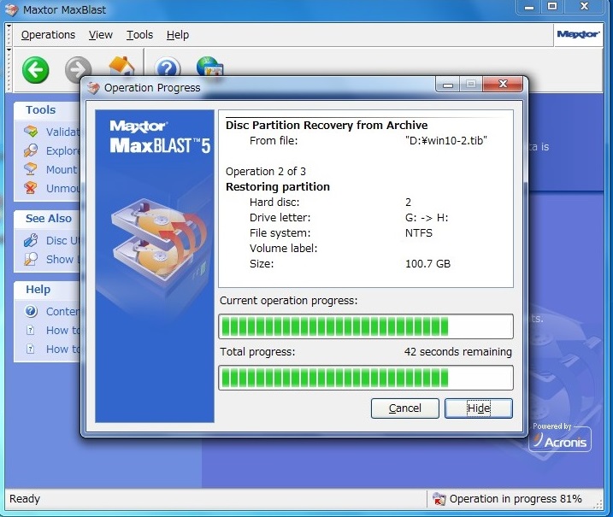The height and width of the screenshot is (517, 613).
Task: Open the Operations menu
Action: (48, 35)
